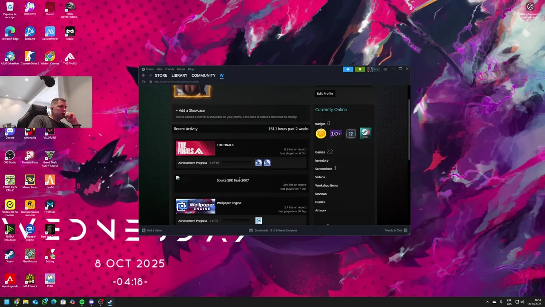Image resolution: width=545 pixels, height=307 pixels.
Task: Open the 12 years of service badge
Action: (351, 133)
